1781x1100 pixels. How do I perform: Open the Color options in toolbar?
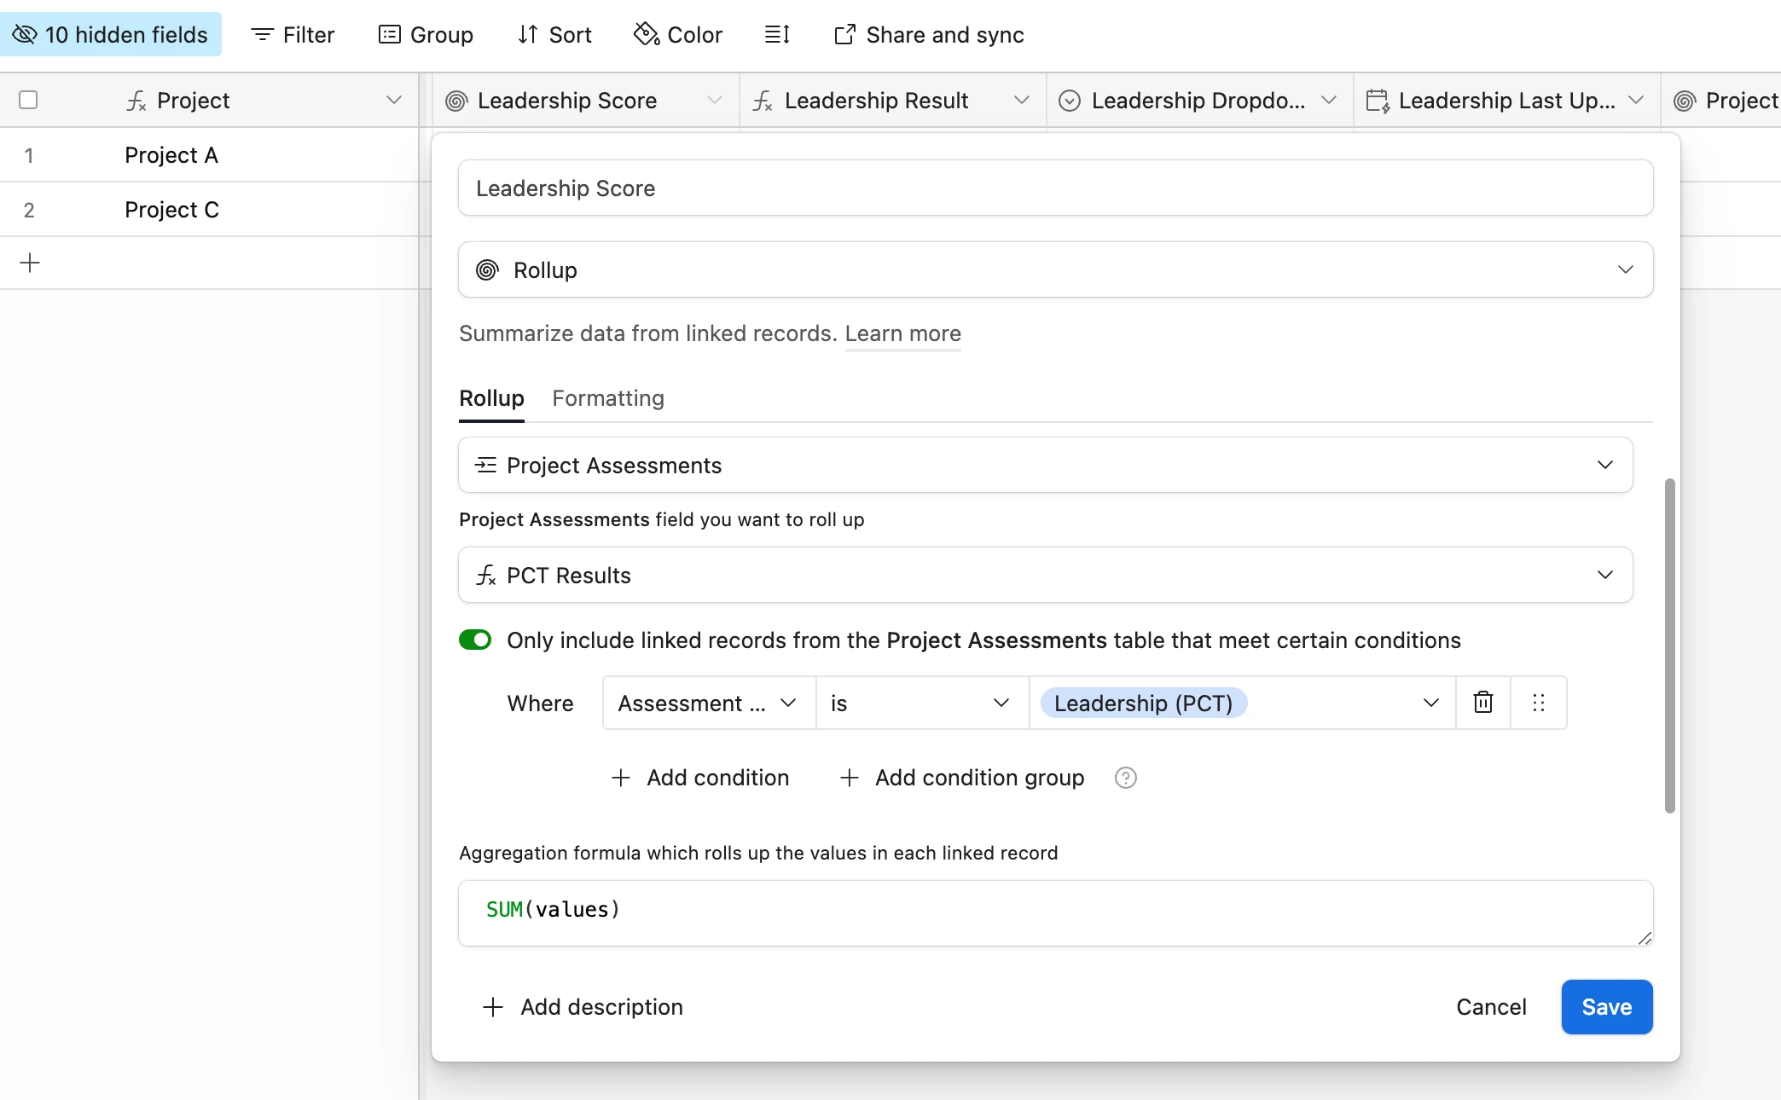[x=678, y=35]
